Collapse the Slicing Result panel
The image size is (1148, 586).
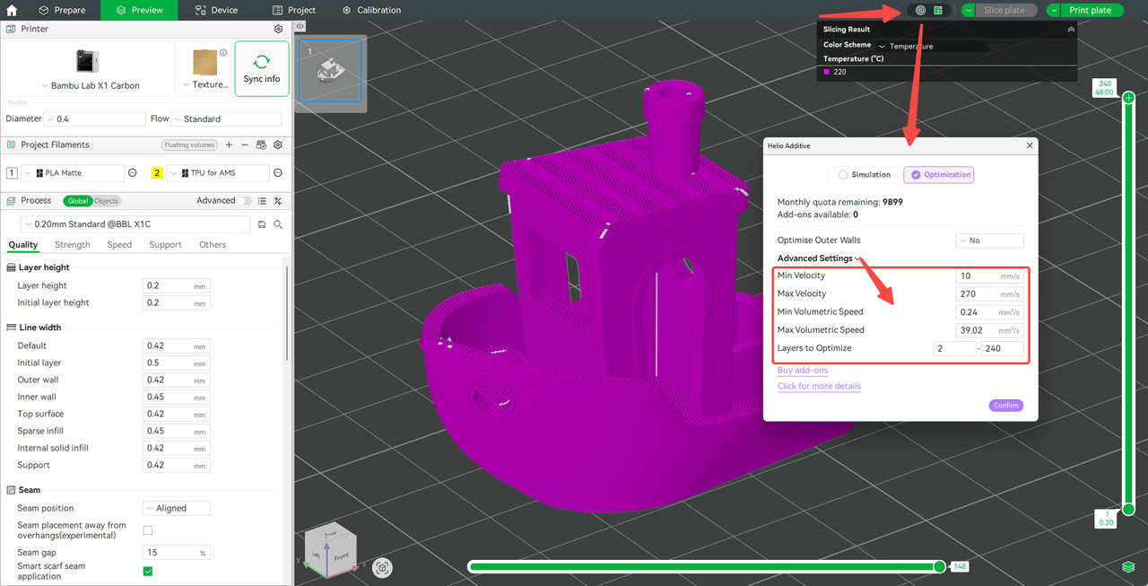[x=1070, y=30]
